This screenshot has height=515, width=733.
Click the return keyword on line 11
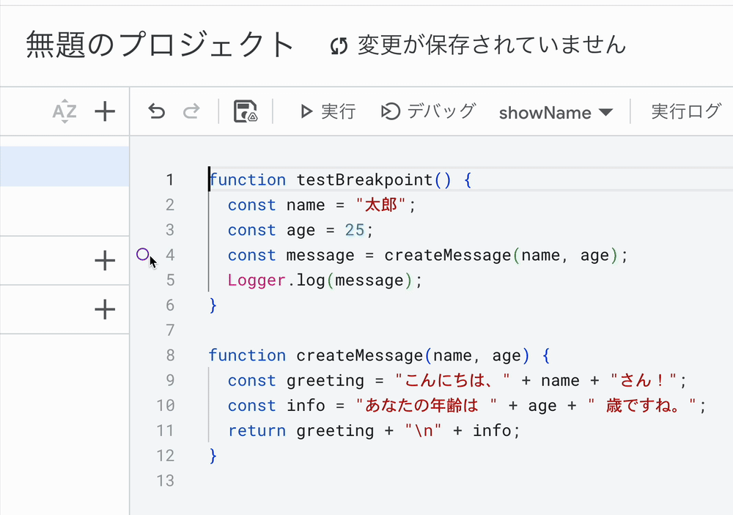257,431
